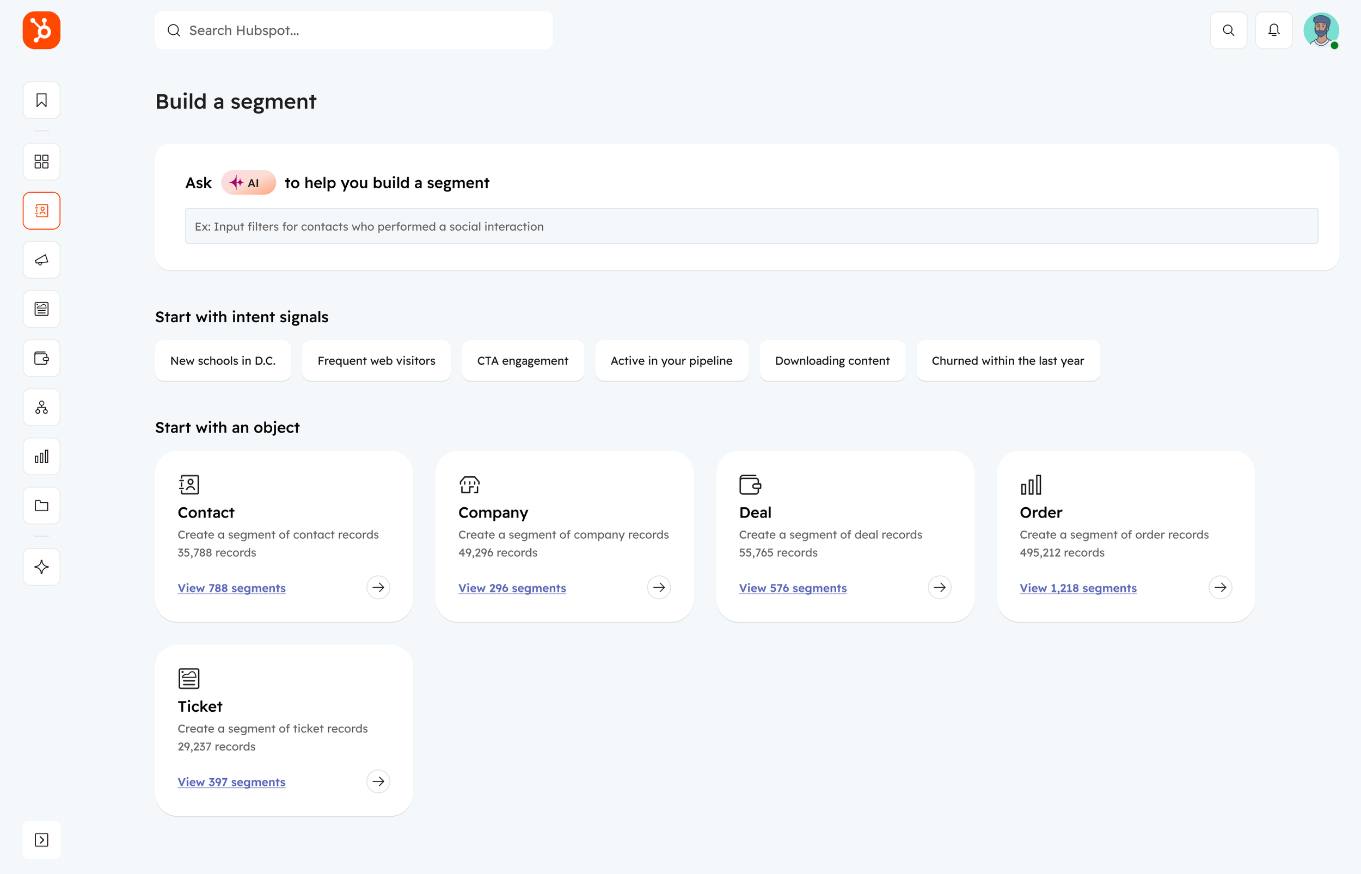Open the notifications bell
This screenshot has width=1361, height=874.
(x=1273, y=30)
